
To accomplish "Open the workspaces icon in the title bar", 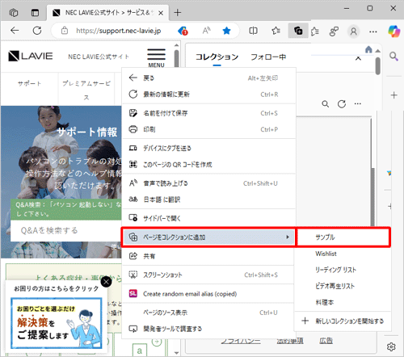I will [14, 12].
